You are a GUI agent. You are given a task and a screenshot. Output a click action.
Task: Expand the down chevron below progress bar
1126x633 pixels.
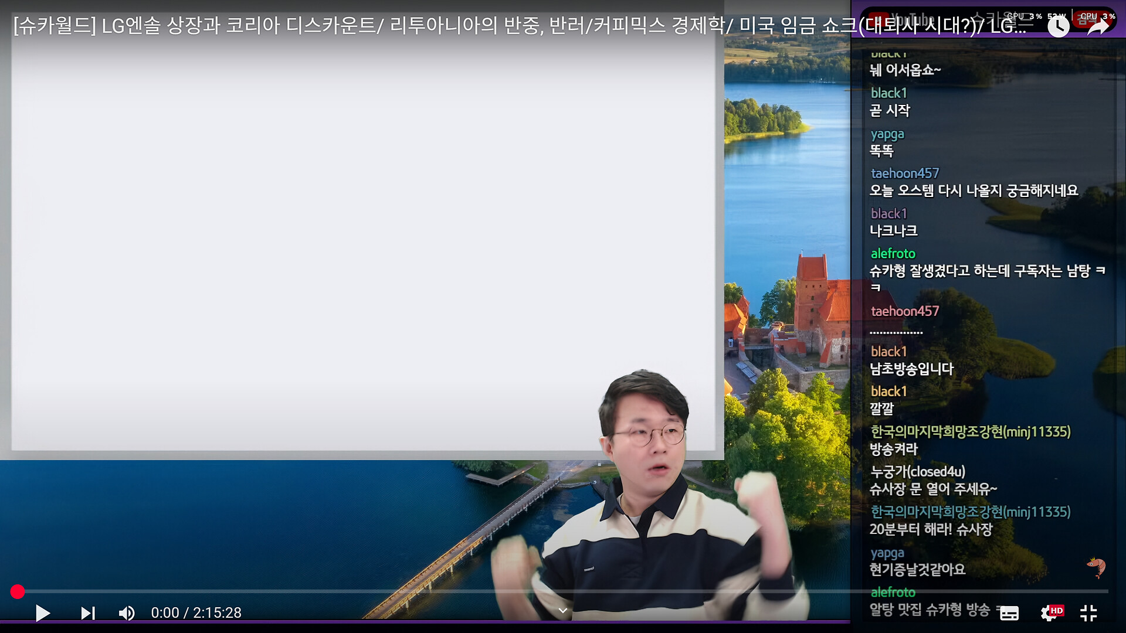(x=563, y=611)
